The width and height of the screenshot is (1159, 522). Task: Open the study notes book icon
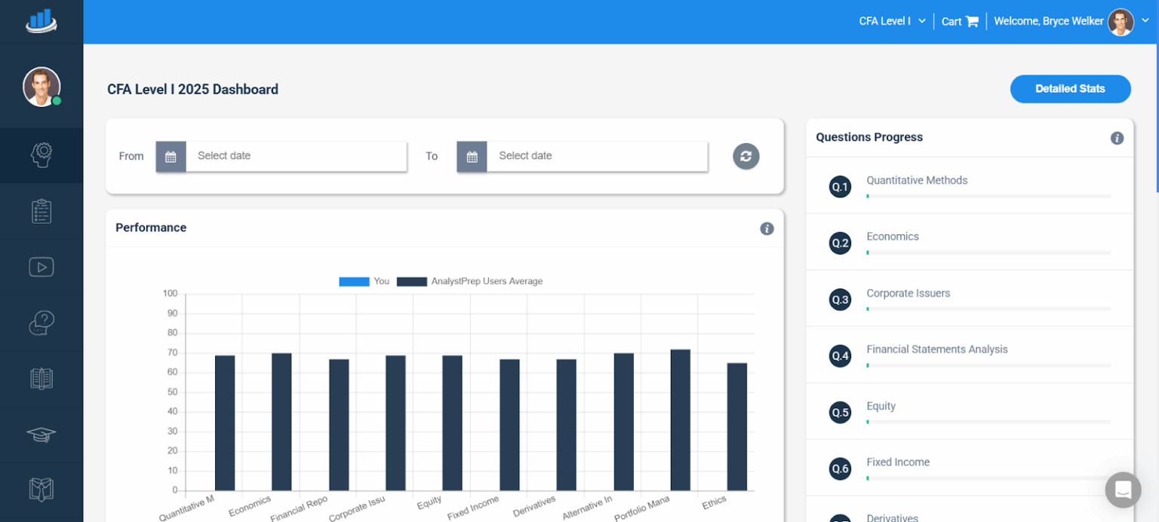[42, 379]
